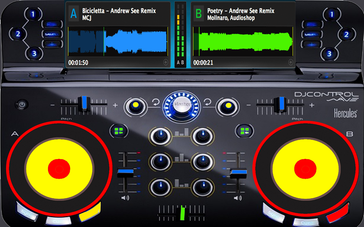
Task: Click the yellow play pad on deck A
Action: coord(90,212)
